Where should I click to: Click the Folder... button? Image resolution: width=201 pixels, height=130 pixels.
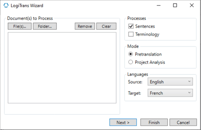click(x=45, y=26)
